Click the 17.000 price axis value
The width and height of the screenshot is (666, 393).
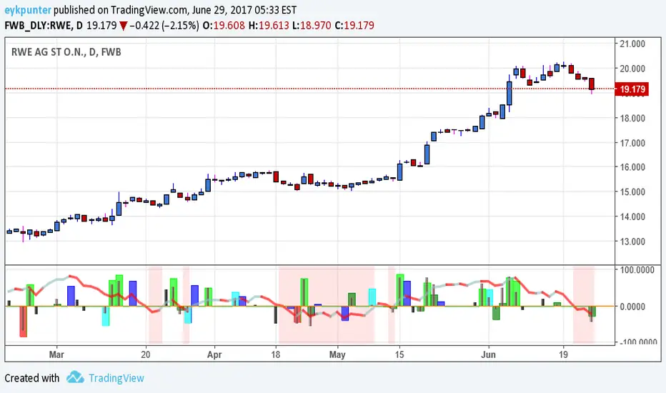click(x=632, y=143)
